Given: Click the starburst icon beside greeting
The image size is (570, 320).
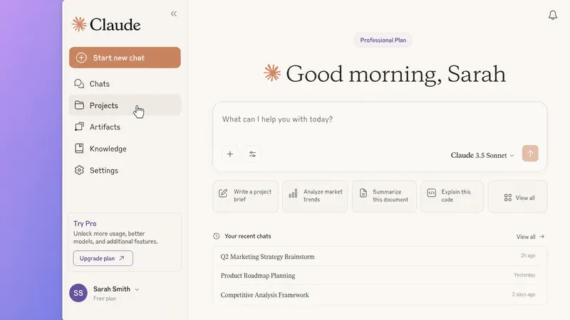Looking at the screenshot, I should point(272,73).
